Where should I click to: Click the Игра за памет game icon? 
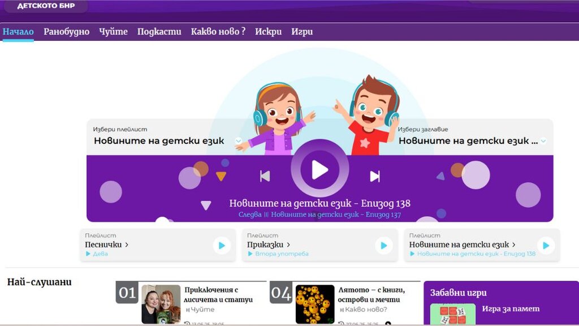[x=452, y=314]
